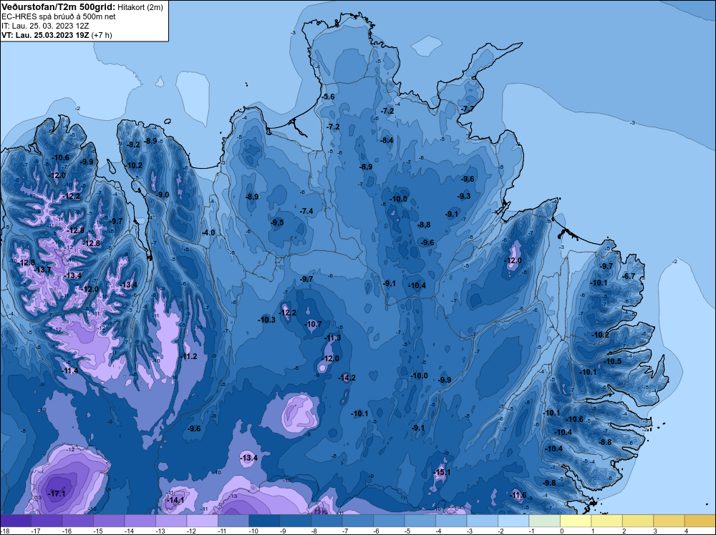716x535 pixels.
Task: Click the -14.1 temperature label
Action: [x=175, y=500]
